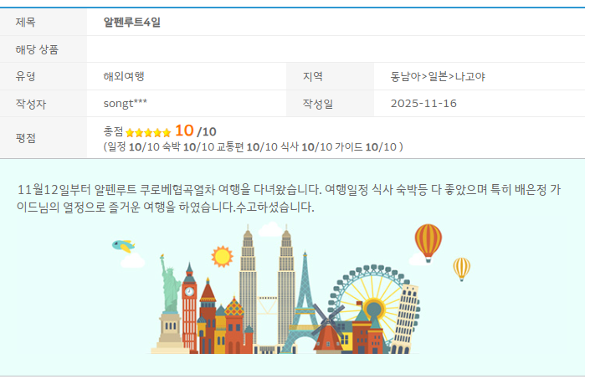Open the region path 동남아>일본>나고야
The height and width of the screenshot is (379, 590).
coord(438,76)
